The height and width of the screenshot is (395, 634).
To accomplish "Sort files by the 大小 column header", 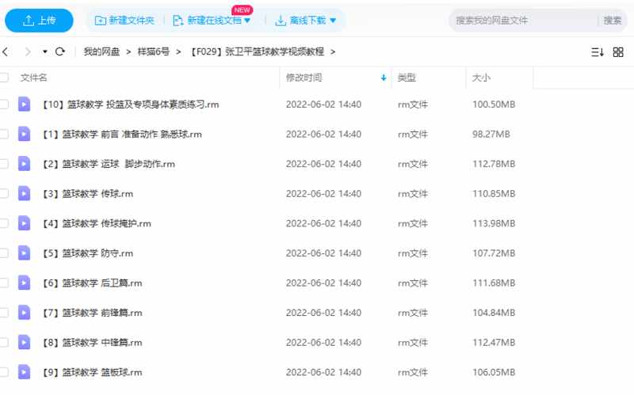I will click(x=481, y=78).
